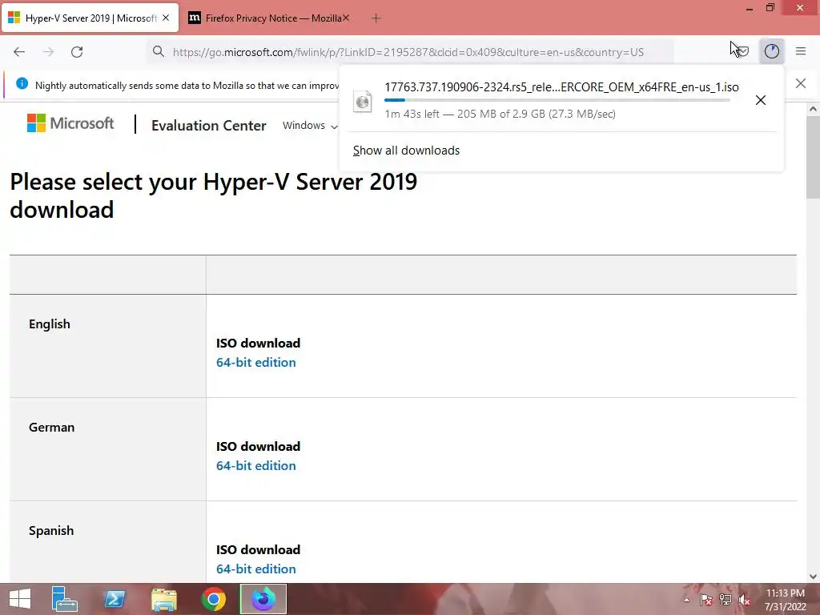Launch PowerShell from the taskbar
The width and height of the screenshot is (820, 615).
[115, 599]
